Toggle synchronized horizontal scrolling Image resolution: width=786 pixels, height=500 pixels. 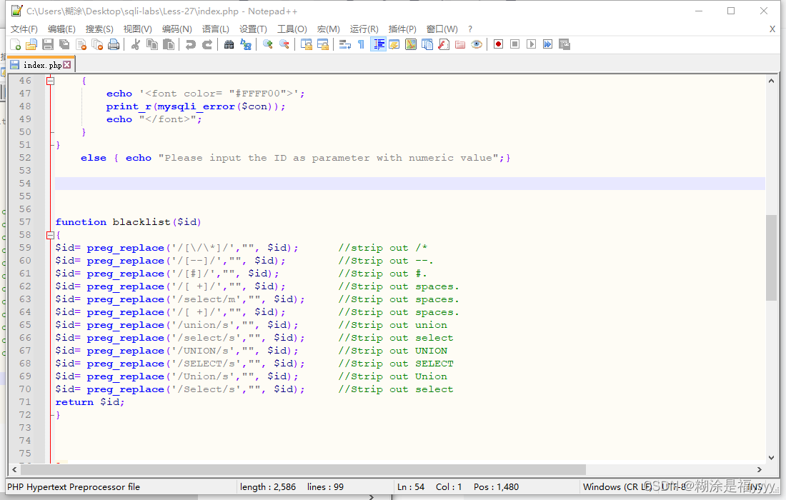[x=323, y=44]
